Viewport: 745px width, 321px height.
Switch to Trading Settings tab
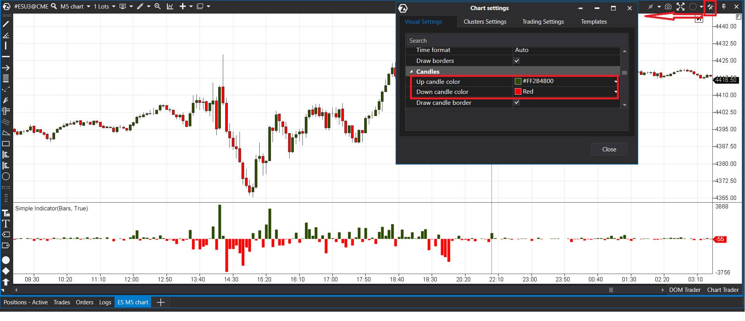(x=543, y=22)
